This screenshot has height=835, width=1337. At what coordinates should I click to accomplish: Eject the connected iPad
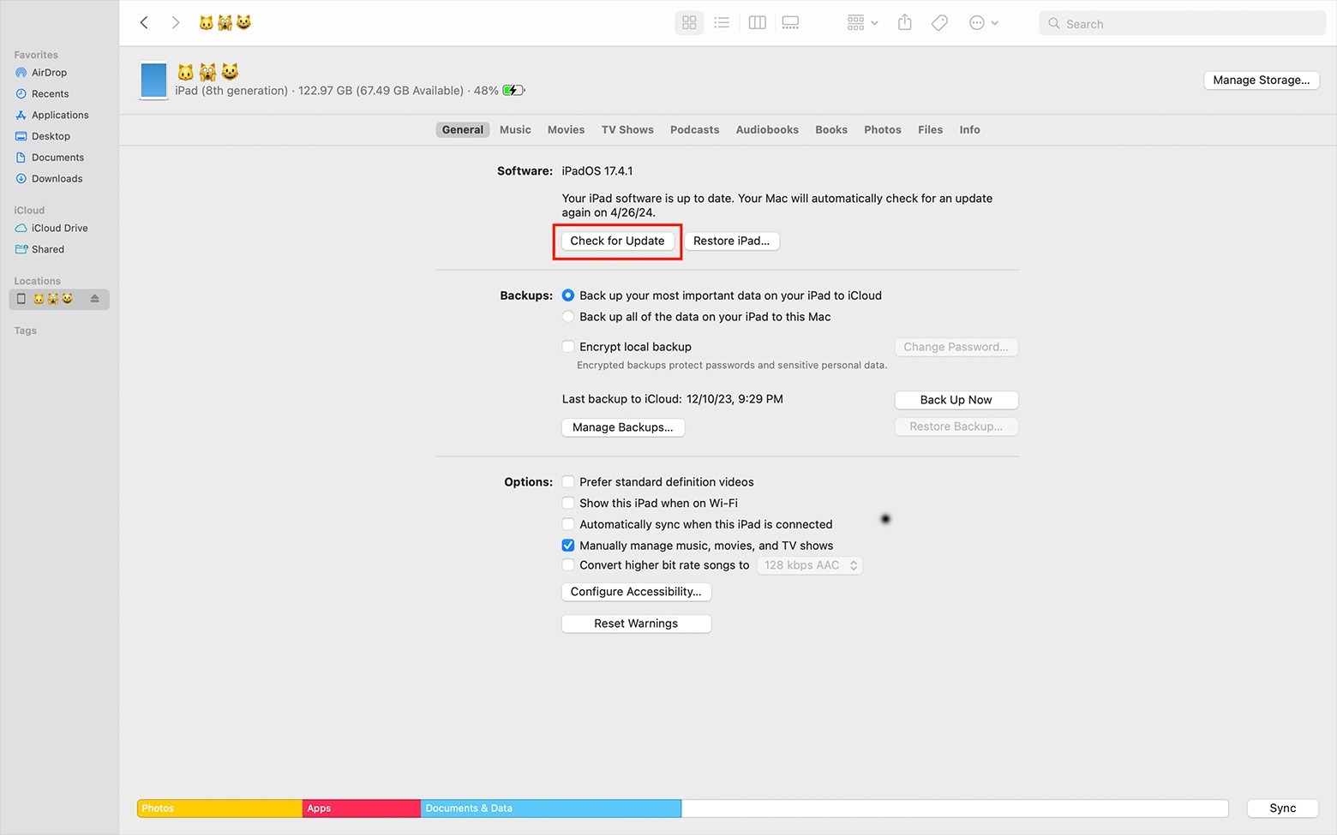(94, 299)
